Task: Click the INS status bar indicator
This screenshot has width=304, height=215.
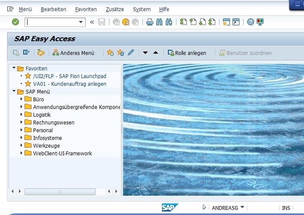Action: pos(286,208)
